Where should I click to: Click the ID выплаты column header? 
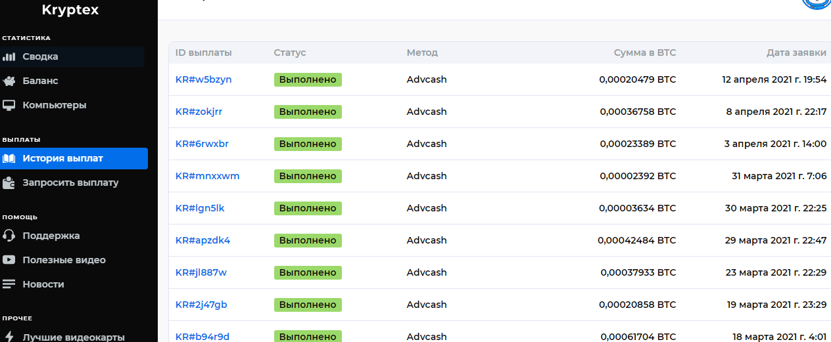pos(203,53)
